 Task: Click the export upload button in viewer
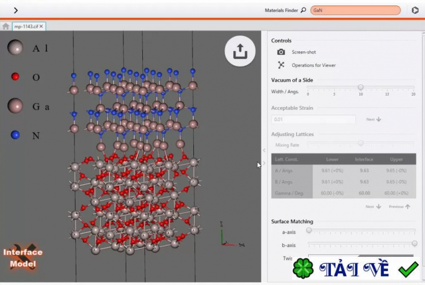(x=240, y=51)
